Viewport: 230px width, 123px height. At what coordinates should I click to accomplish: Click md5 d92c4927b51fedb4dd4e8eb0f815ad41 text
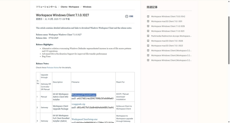pyautogui.click(x=93, y=108)
